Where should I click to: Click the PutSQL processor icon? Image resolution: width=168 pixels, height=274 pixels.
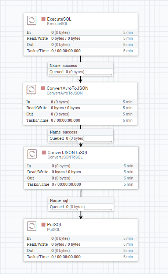[32, 226]
